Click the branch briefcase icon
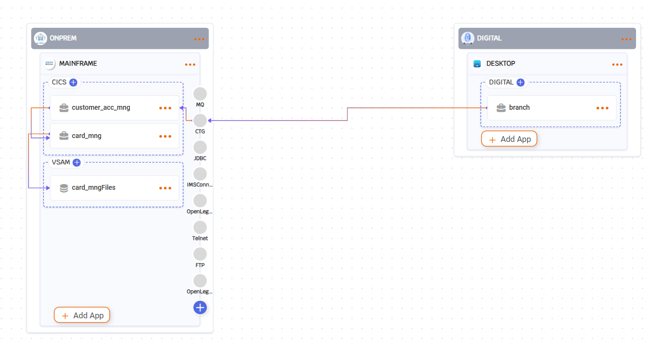 point(501,108)
